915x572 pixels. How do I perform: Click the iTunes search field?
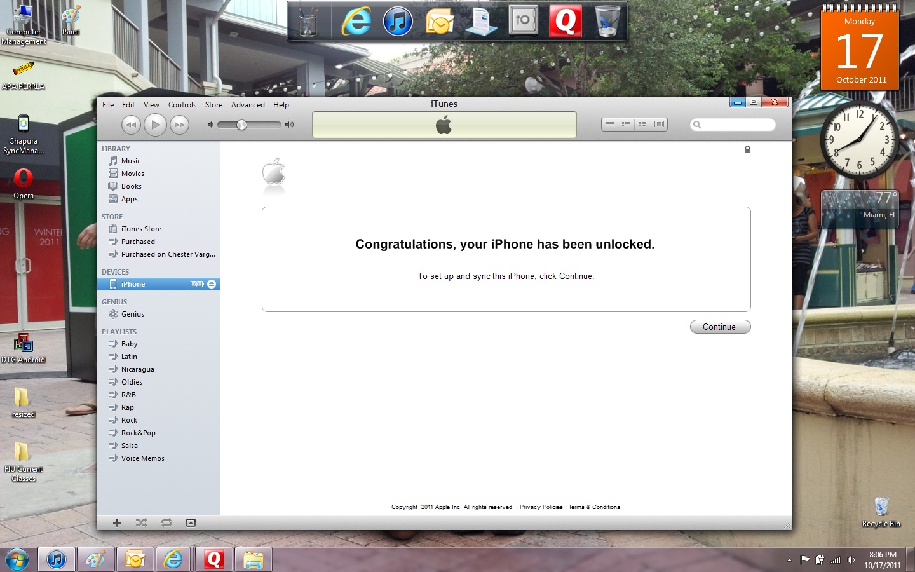(x=733, y=125)
